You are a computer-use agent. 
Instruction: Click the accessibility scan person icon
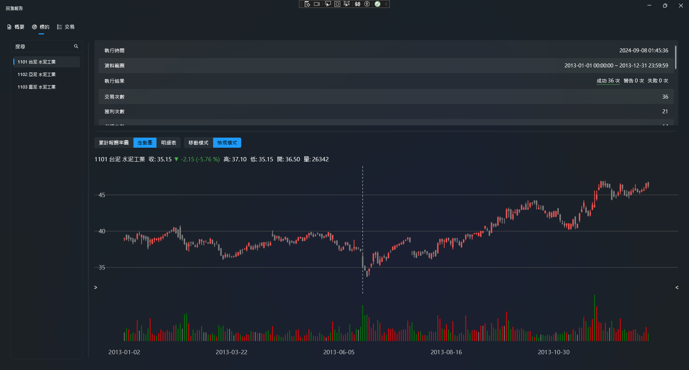click(367, 4)
